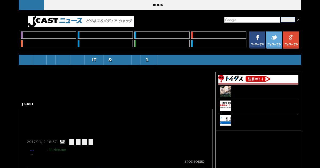Open the トイダス logo in sidebar

tap(231, 79)
